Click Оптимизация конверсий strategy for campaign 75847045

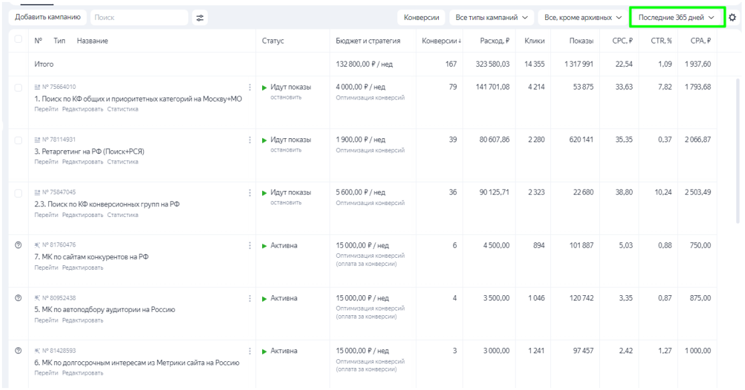370,203
